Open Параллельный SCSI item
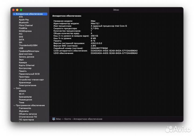 pos(29,74)
